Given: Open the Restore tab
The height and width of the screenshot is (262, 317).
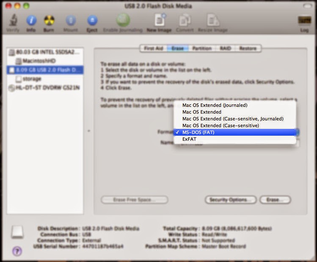Looking at the screenshot, I should 248,48.
